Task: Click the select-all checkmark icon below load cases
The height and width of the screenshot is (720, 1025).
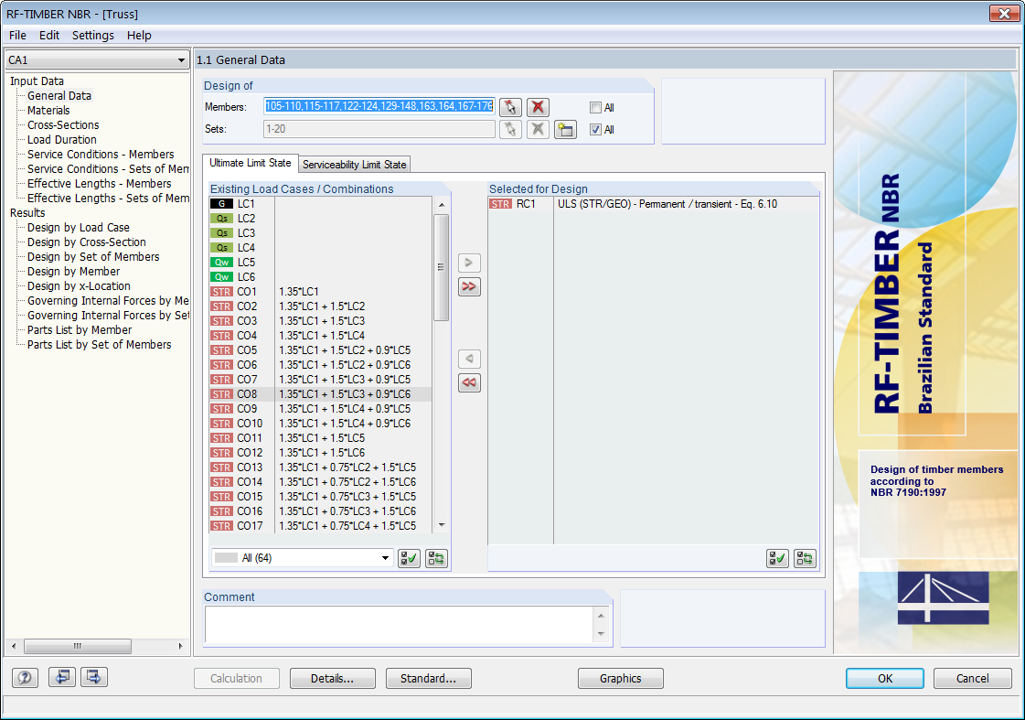Action: point(409,558)
